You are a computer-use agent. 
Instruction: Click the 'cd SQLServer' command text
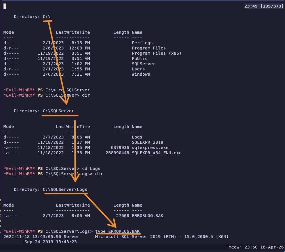pyautogui.click(x=74, y=90)
